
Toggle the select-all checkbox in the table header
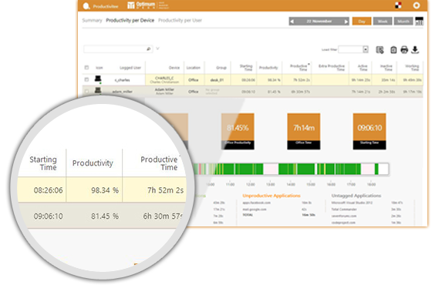pyautogui.click(x=86, y=67)
